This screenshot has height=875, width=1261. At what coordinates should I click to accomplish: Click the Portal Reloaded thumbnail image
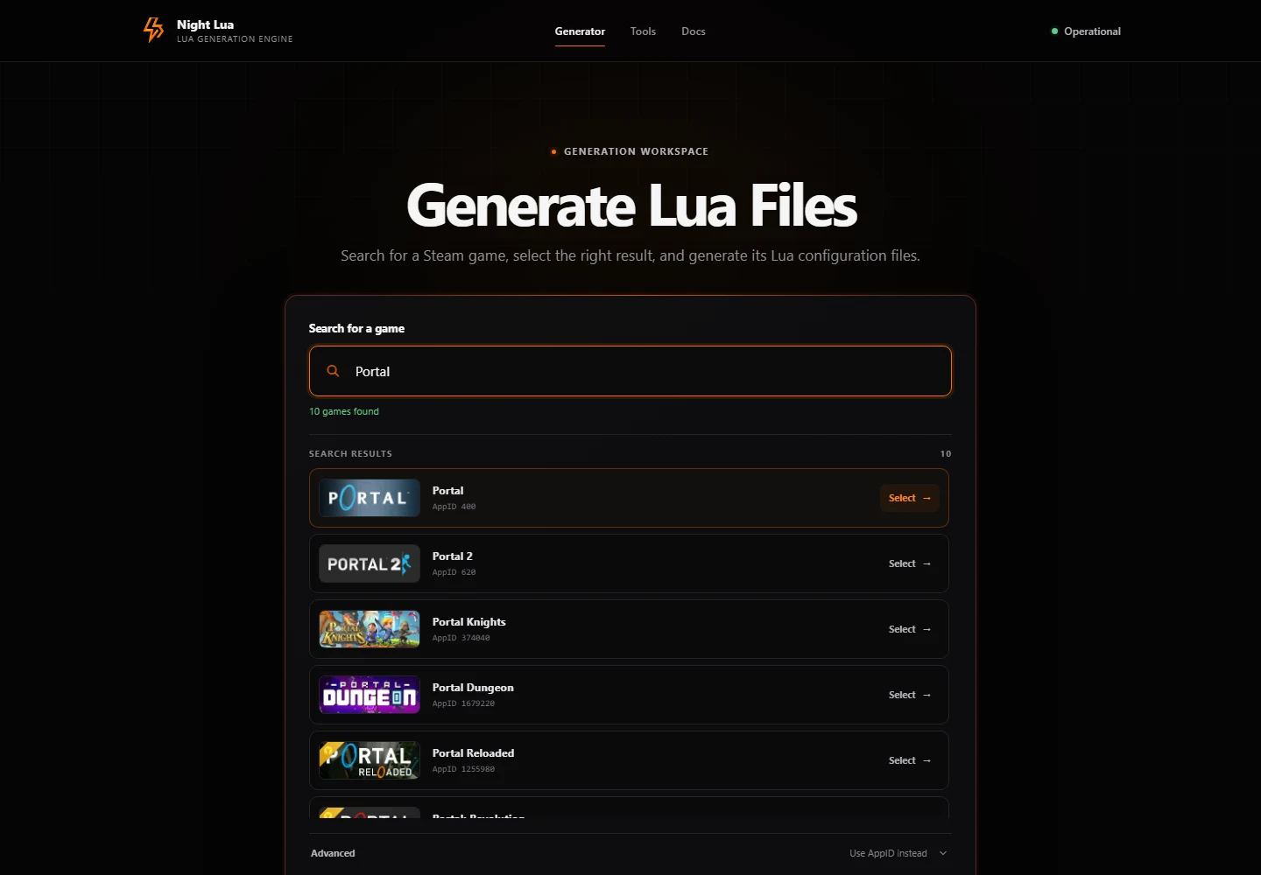370,760
